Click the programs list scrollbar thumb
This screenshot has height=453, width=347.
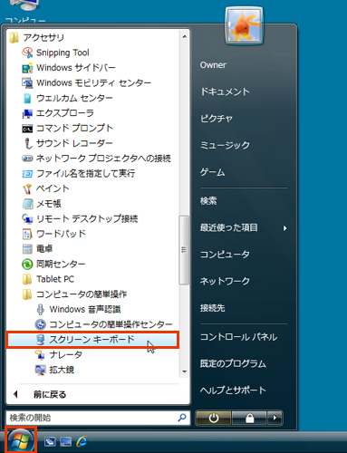[x=184, y=250]
